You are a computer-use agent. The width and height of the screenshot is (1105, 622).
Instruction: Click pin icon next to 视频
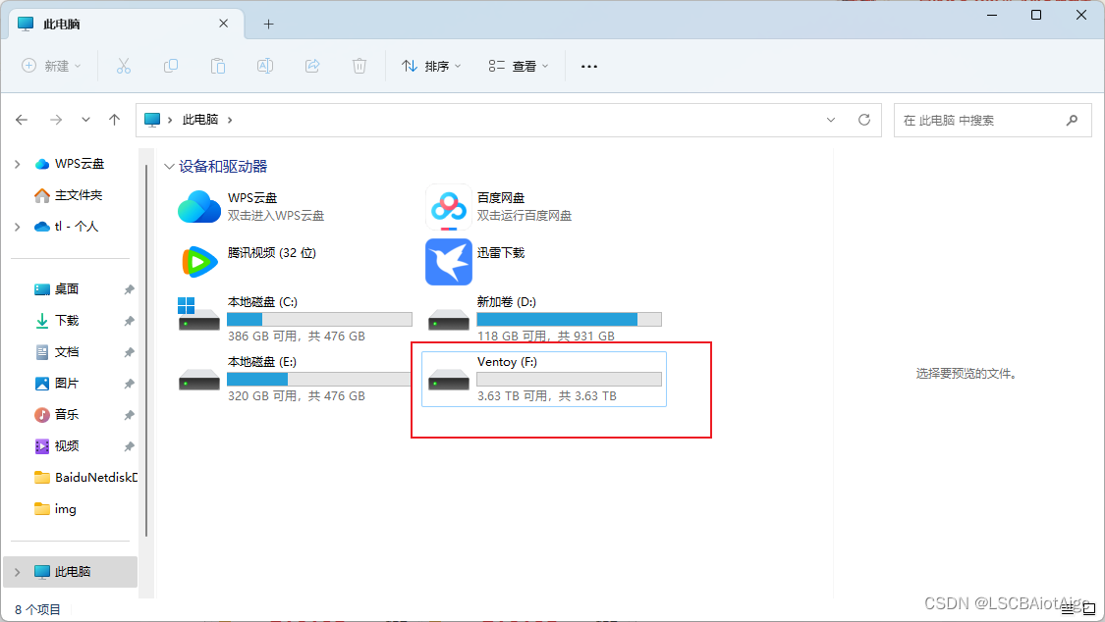click(x=129, y=446)
